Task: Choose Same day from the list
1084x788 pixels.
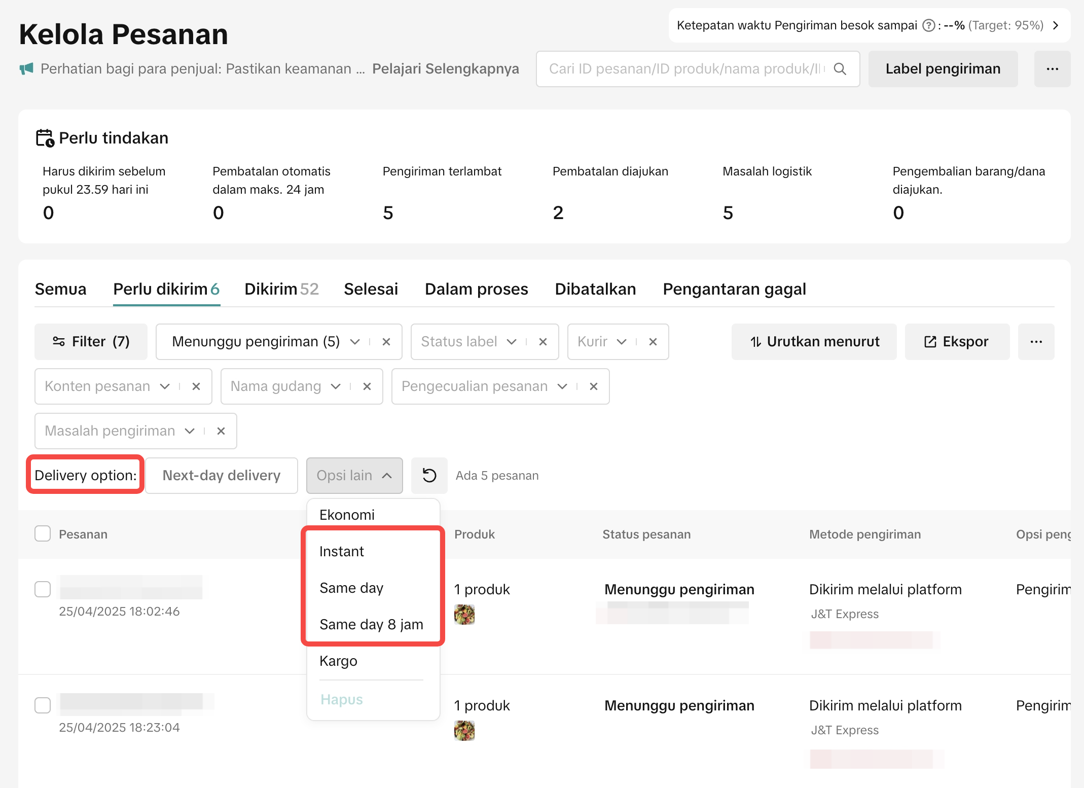Action: tap(351, 588)
